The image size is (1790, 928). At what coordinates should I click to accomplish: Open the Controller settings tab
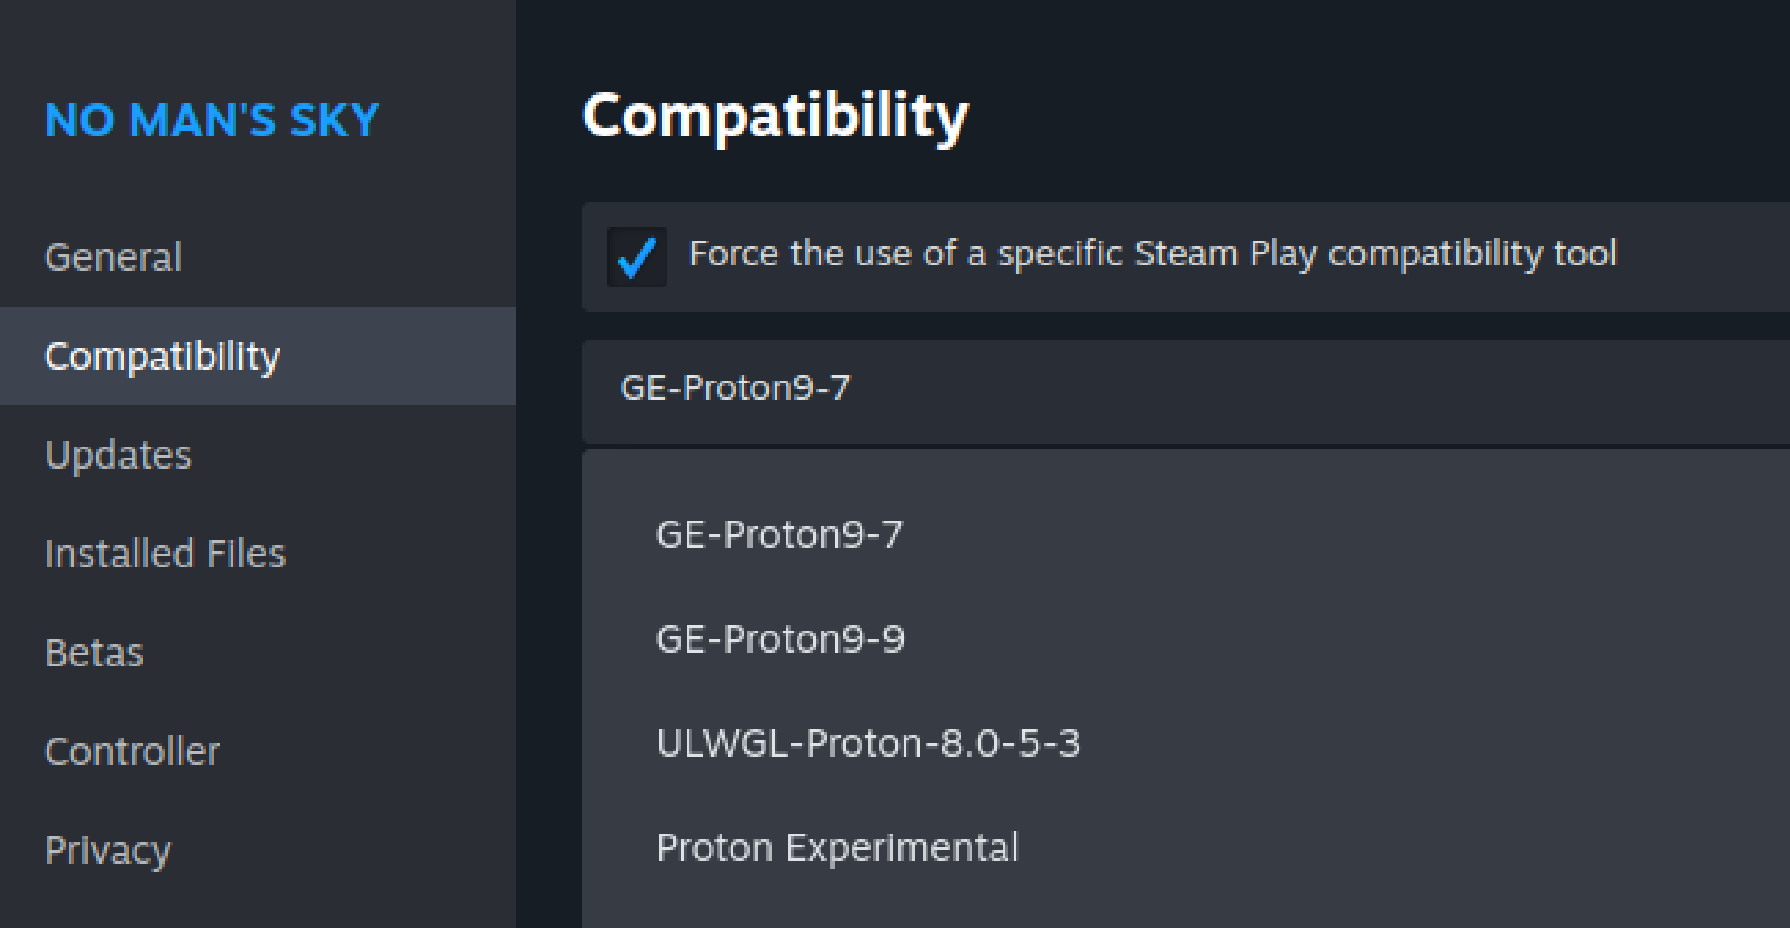[132, 751]
